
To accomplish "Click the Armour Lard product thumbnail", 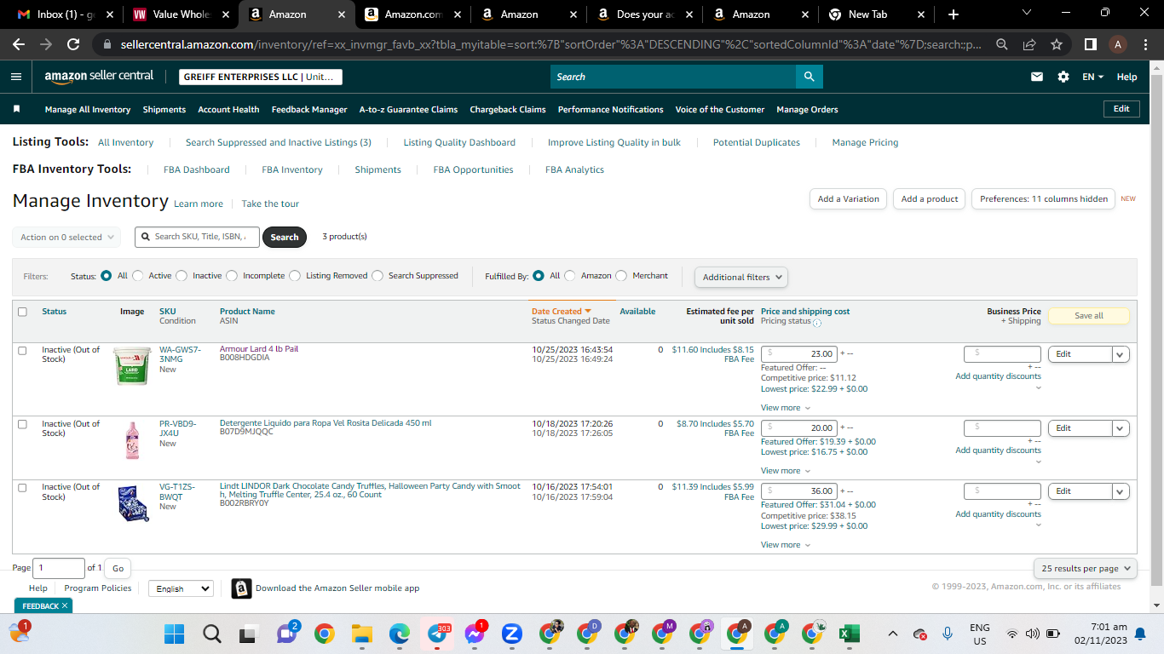I will tap(131, 366).
